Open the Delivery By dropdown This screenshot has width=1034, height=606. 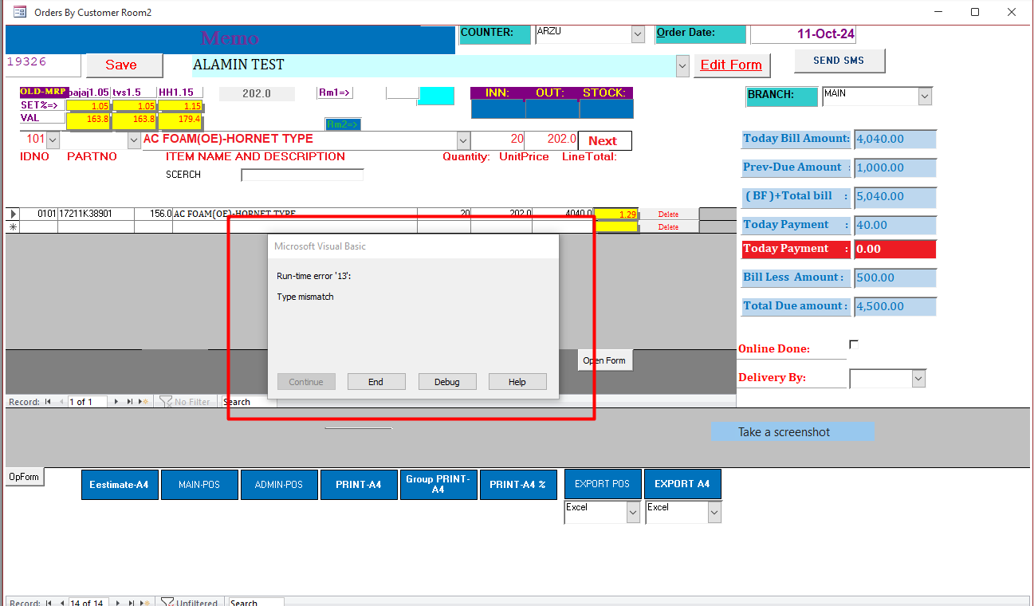pyautogui.click(x=919, y=378)
